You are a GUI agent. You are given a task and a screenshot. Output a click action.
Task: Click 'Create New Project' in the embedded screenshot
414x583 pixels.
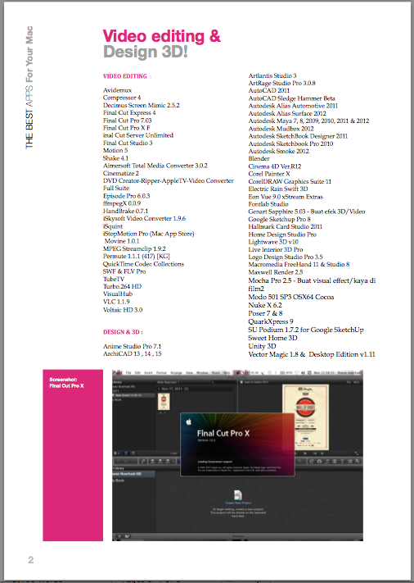[x=238, y=503]
